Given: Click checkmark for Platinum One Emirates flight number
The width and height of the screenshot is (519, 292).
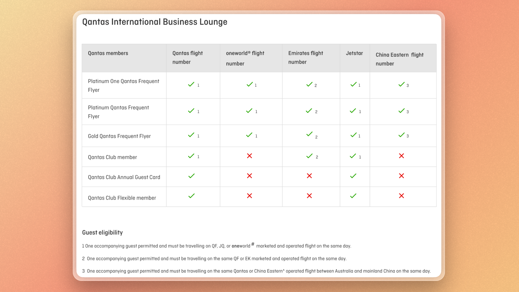Looking at the screenshot, I should (309, 84).
